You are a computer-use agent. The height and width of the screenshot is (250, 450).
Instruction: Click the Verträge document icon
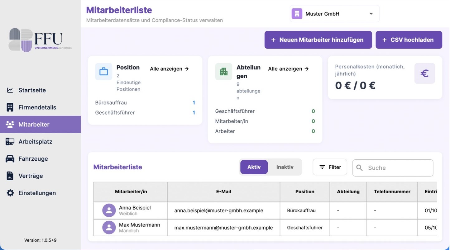[10, 176]
